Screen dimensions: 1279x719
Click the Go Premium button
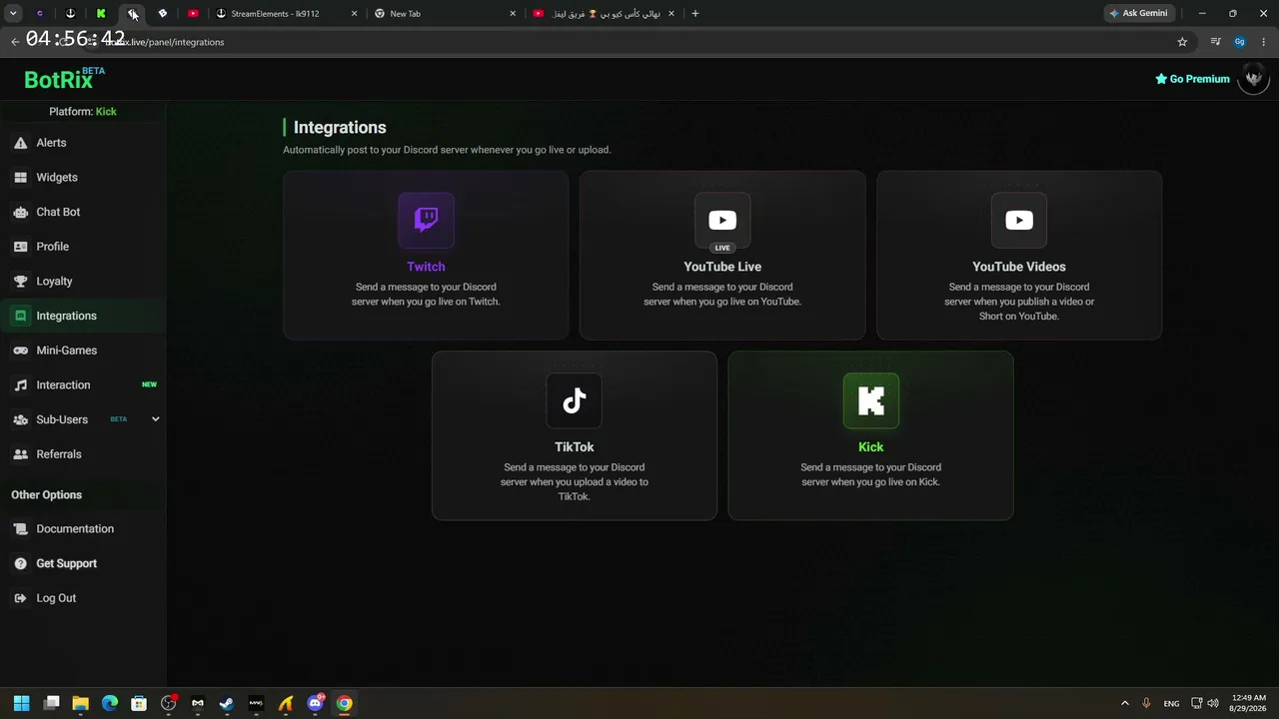[1192, 79]
